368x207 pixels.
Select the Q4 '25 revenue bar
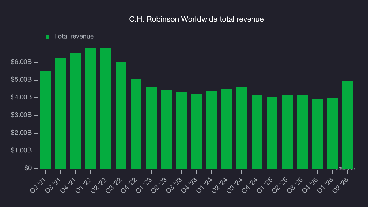[x=317, y=134]
